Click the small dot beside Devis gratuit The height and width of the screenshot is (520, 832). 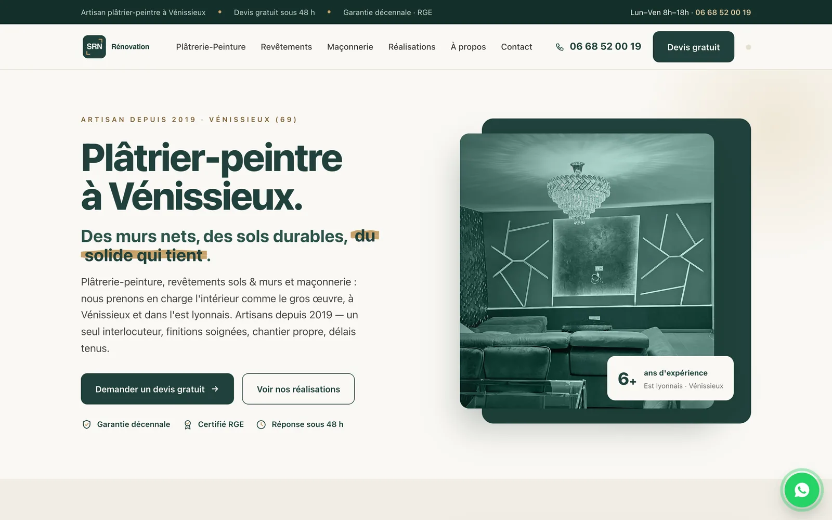[x=748, y=47]
